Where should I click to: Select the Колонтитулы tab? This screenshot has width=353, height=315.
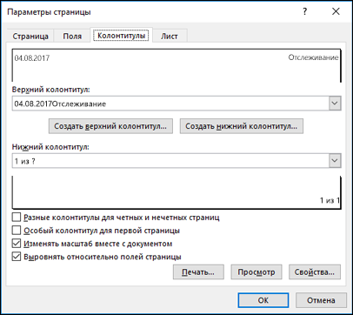pos(121,36)
